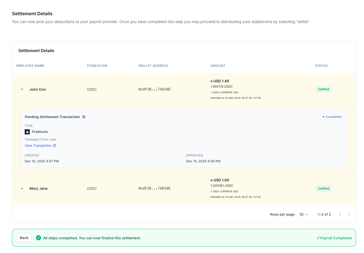Click the Back button
The image size is (364, 253).
click(24, 238)
